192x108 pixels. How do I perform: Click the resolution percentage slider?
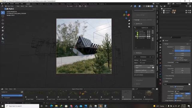pyautogui.click(x=182, y=51)
